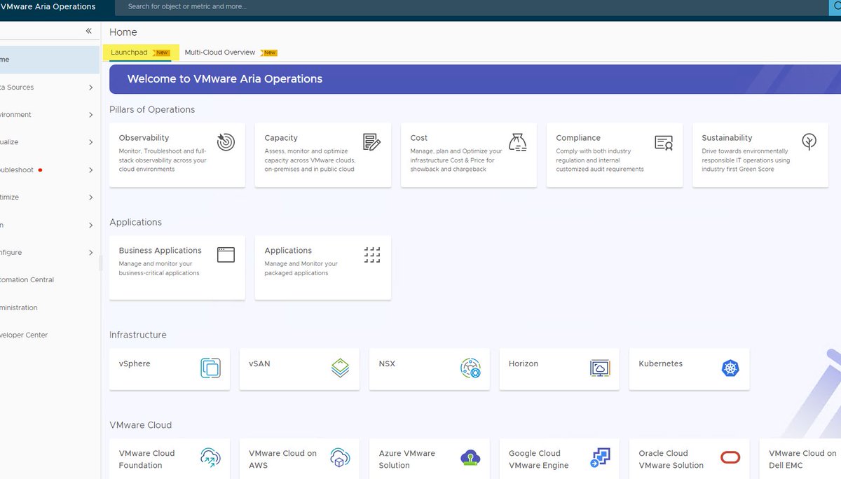Click the sidebar resize handle

point(101,263)
